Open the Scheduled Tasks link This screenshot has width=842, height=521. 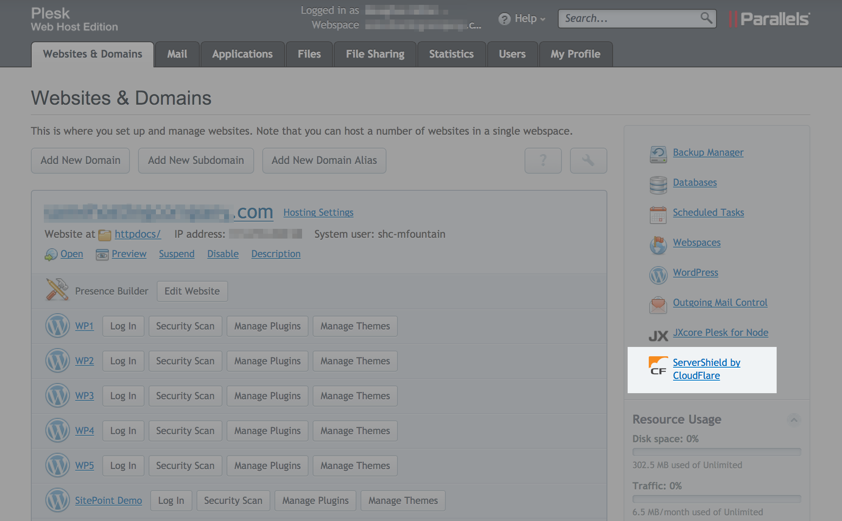708,213
